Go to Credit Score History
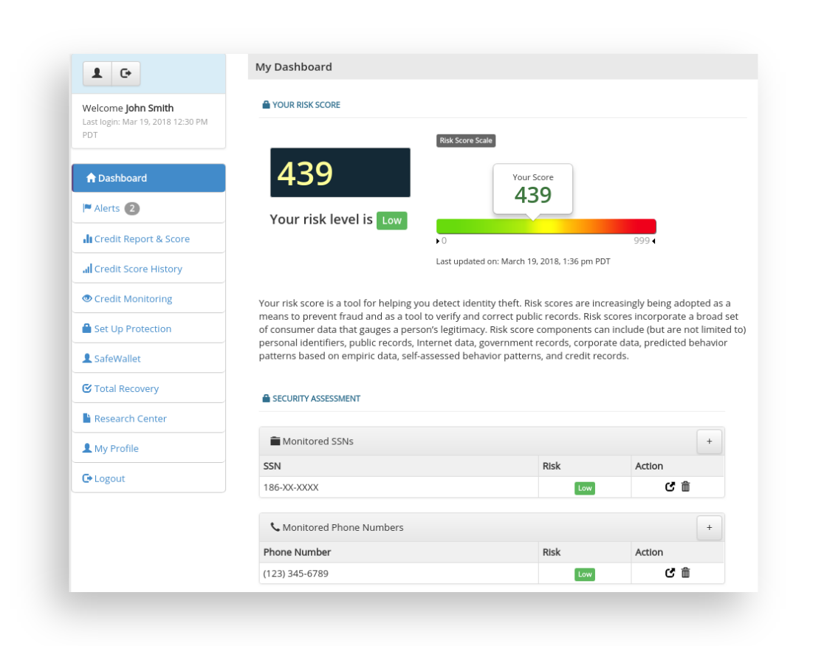Screen dimensions: 827x646 pyautogui.click(x=138, y=269)
